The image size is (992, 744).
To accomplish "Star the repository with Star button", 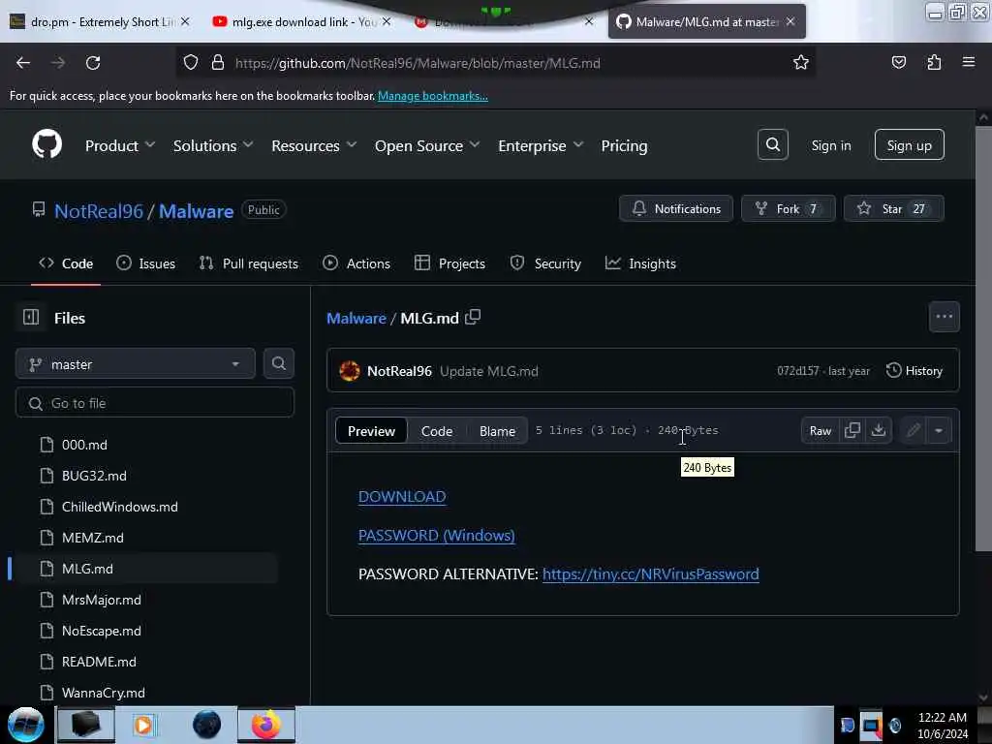I will (893, 209).
